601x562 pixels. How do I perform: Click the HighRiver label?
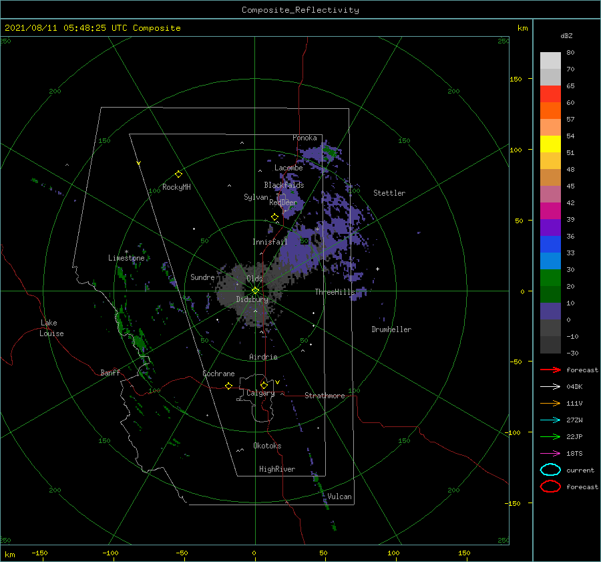277,469
